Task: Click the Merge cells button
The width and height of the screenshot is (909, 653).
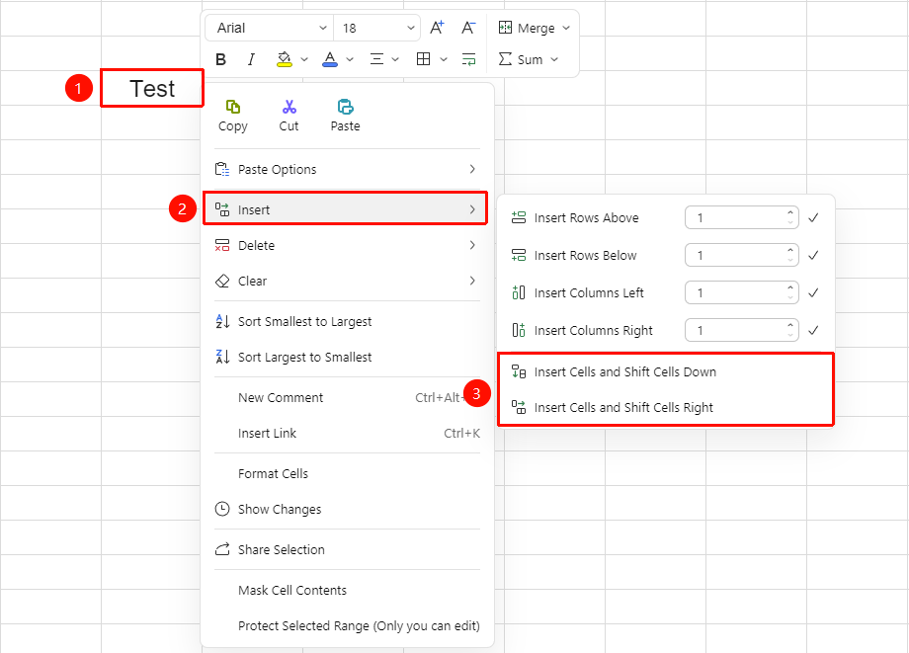Action: tap(527, 28)
